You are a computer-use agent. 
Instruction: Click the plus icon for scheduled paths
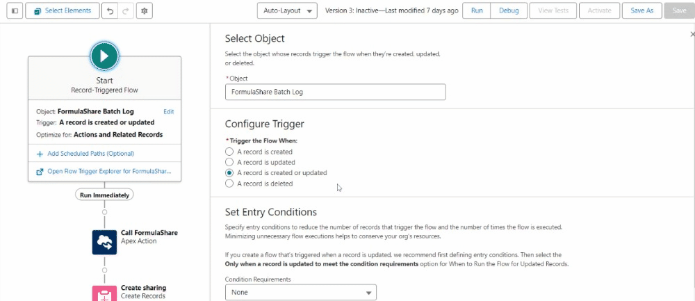click(40, 154)
